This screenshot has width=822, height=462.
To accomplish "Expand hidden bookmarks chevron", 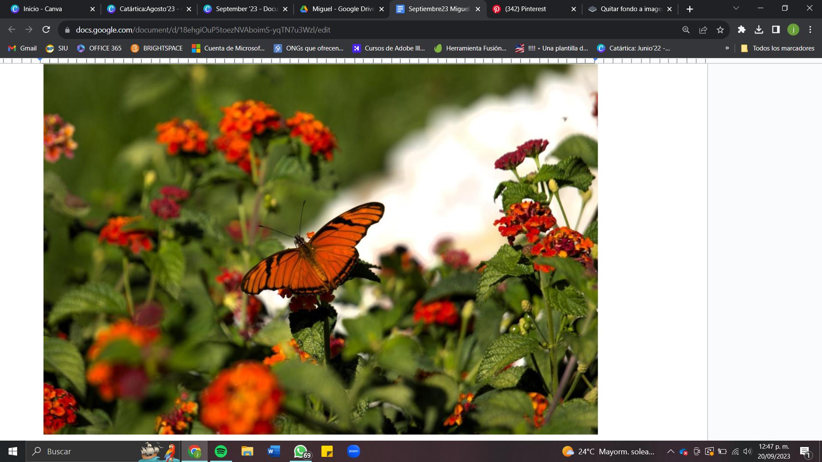I will (x=727, y=48).
